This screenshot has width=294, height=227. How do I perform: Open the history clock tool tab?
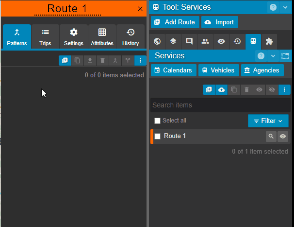tap(237, 41)
